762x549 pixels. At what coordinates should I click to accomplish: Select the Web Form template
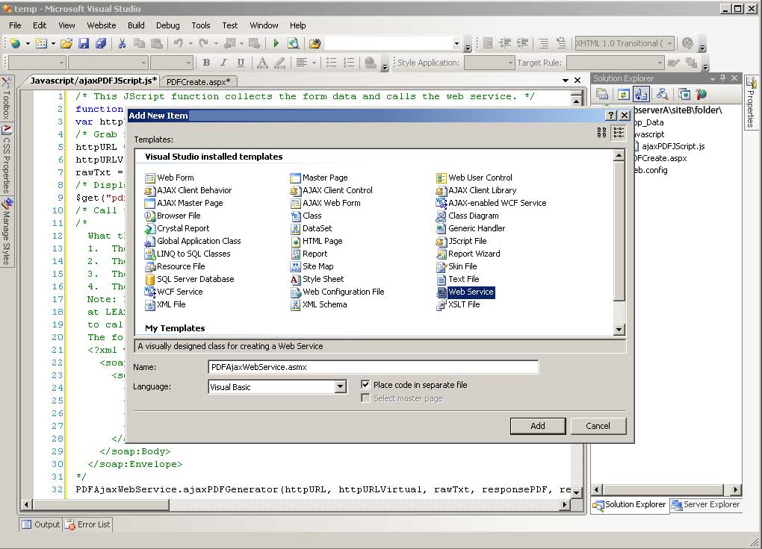tap(170, 178)
